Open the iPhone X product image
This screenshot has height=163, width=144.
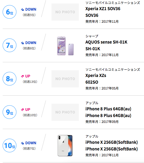65,146
